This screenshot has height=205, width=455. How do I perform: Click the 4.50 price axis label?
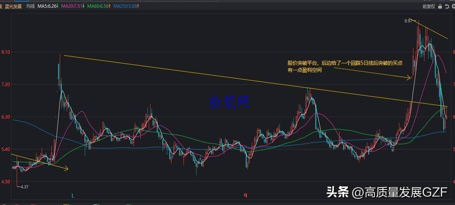(6, 182)
